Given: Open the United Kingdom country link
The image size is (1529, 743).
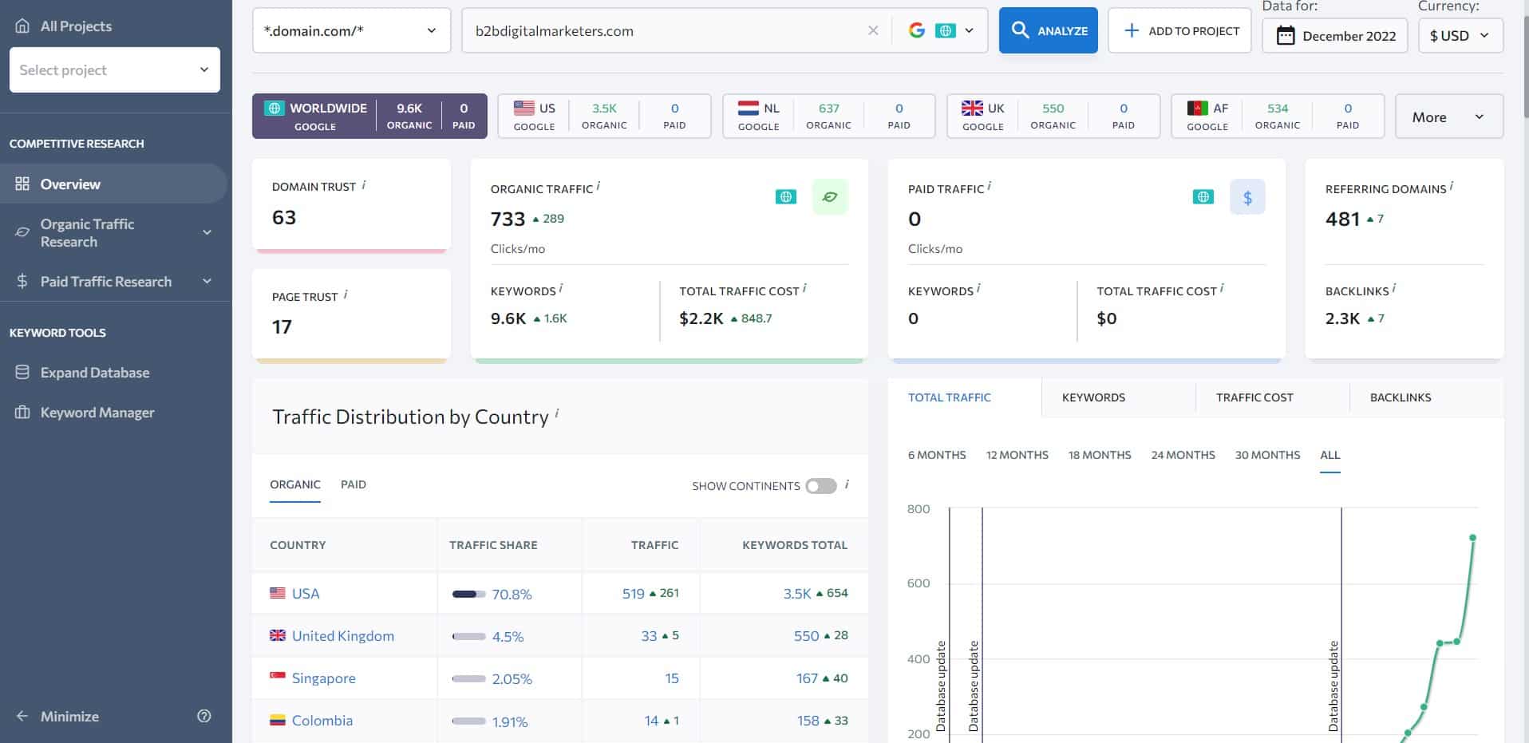Looking at the screenshot, I should [x=343, y=635].
